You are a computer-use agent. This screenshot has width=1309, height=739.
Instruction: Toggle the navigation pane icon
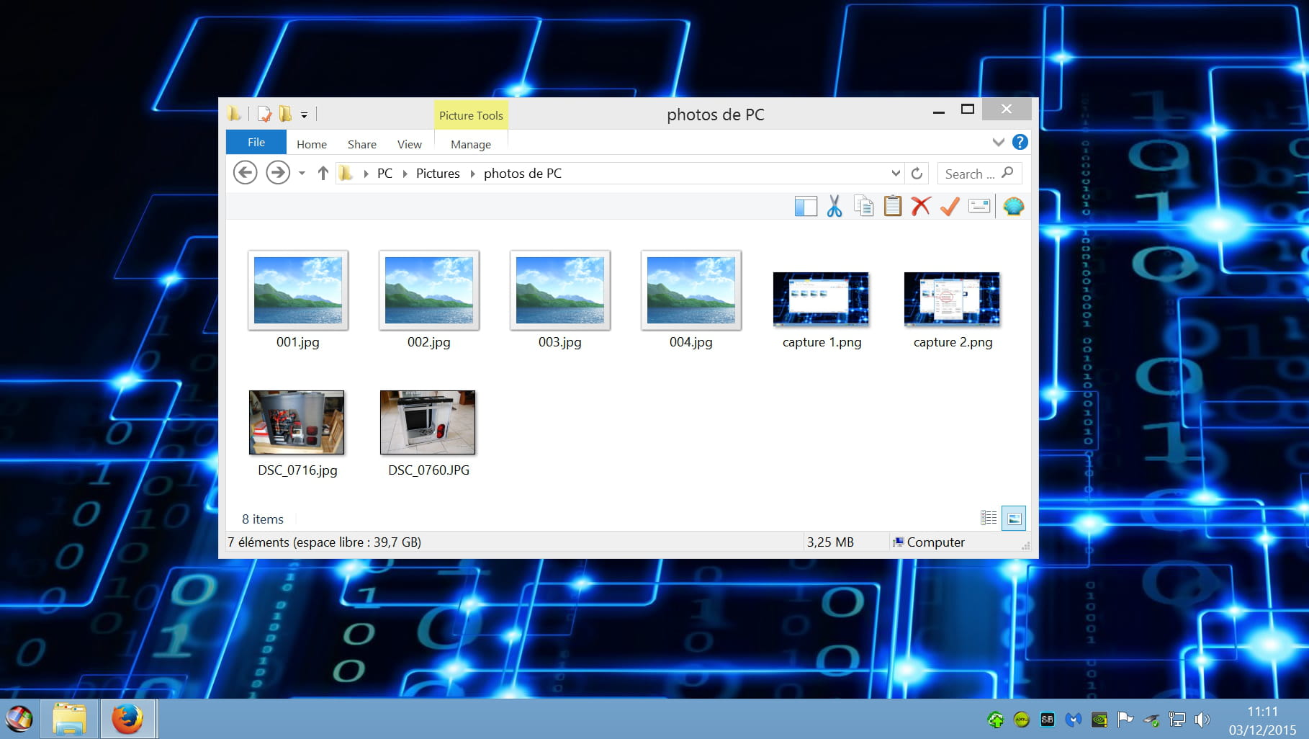806,207
